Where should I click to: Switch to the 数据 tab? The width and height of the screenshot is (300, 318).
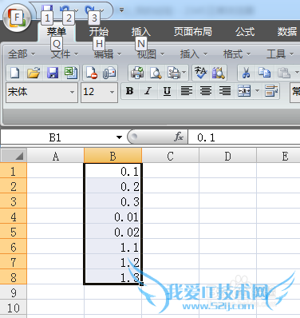coord(287,32)
